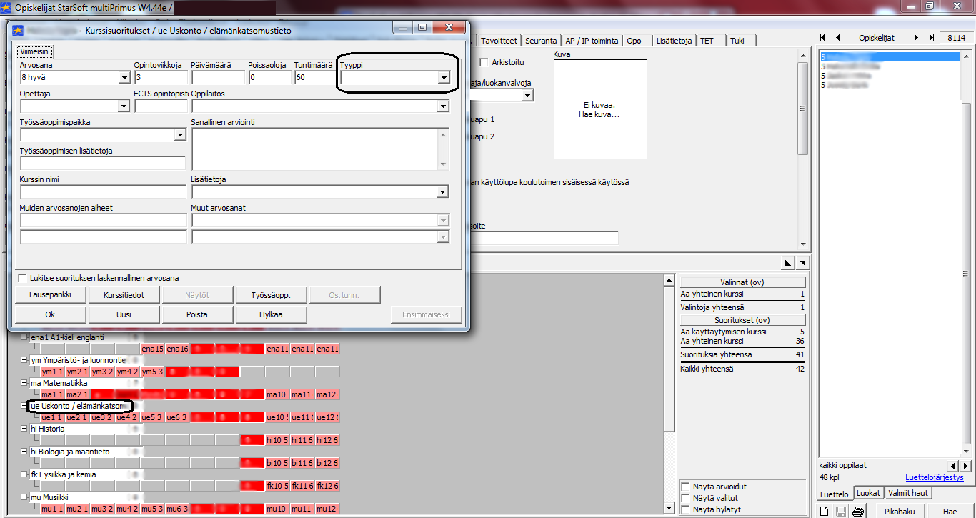976x518 pixels.
Task: Switch to the Luokat tab
Action: 868,493
